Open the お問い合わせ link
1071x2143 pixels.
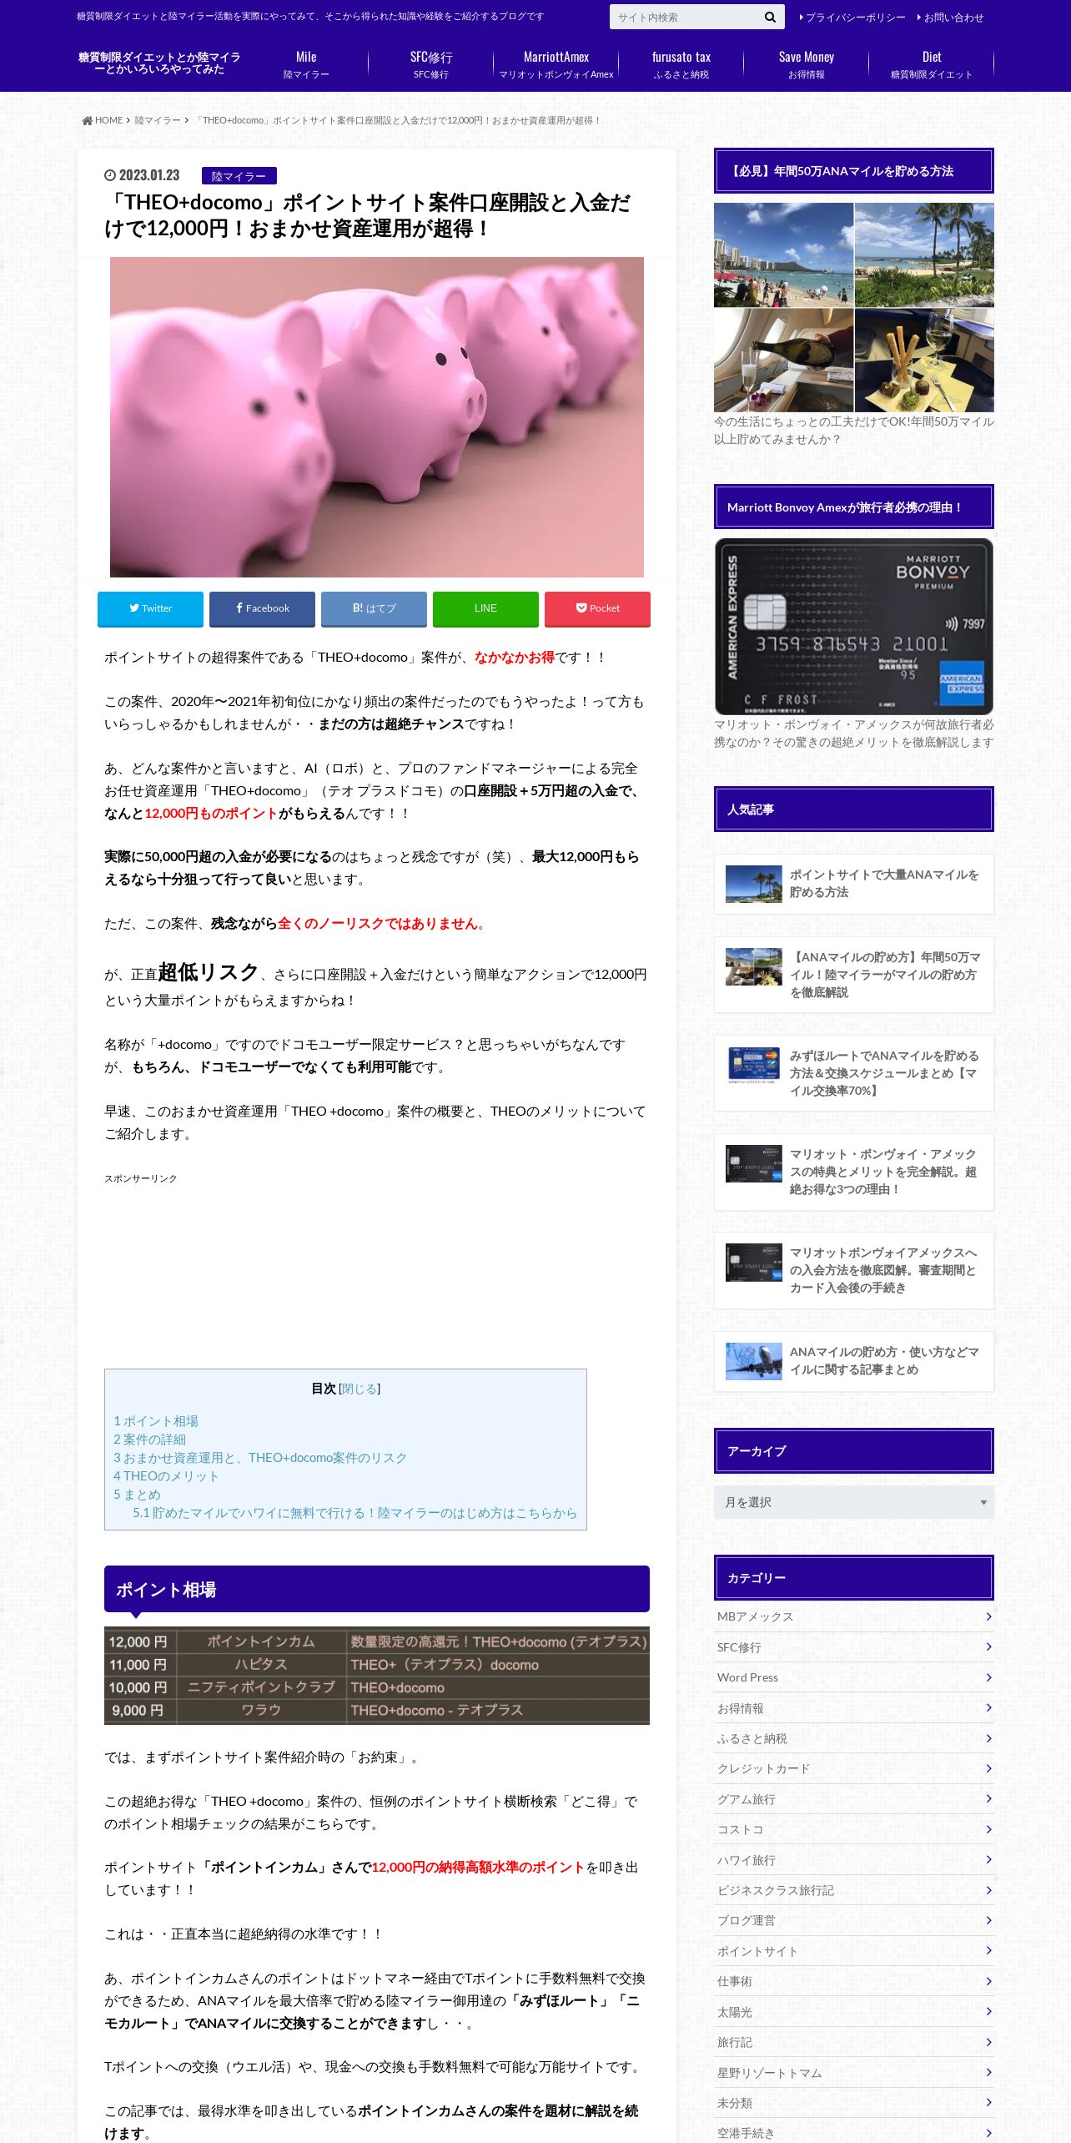[x=950, y=18]
